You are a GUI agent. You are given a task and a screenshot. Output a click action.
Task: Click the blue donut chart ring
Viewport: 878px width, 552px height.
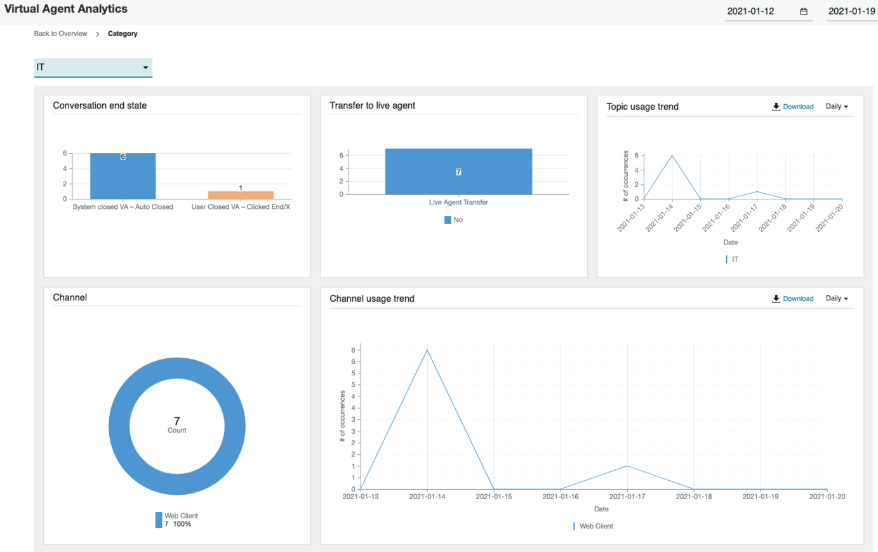tap(119, 426)
